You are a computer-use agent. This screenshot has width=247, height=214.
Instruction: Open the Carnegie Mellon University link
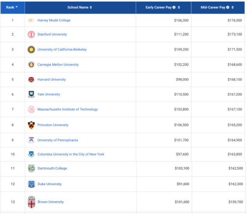pyautogui.click(x=58, y=65)
